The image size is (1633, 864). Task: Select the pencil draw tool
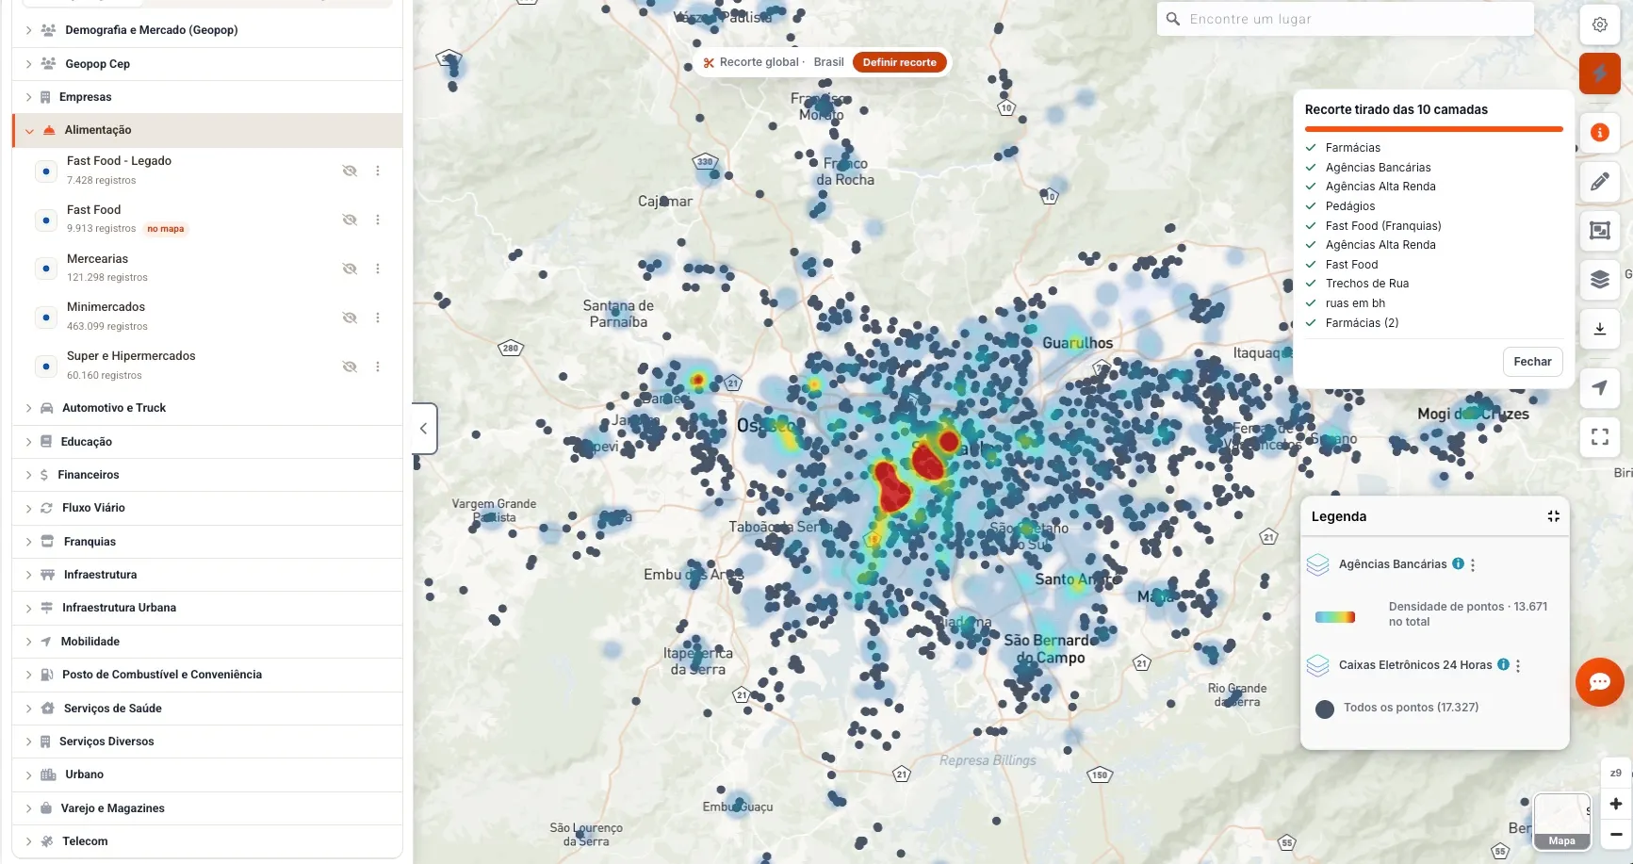click(1600, 182)
